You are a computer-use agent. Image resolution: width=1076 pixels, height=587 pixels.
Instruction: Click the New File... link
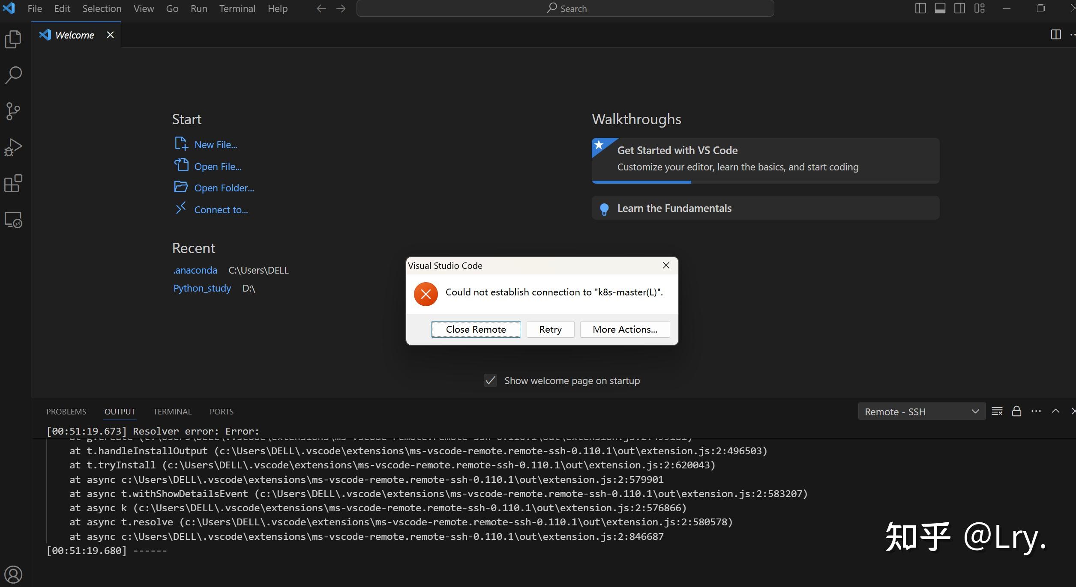click(216, 145)
